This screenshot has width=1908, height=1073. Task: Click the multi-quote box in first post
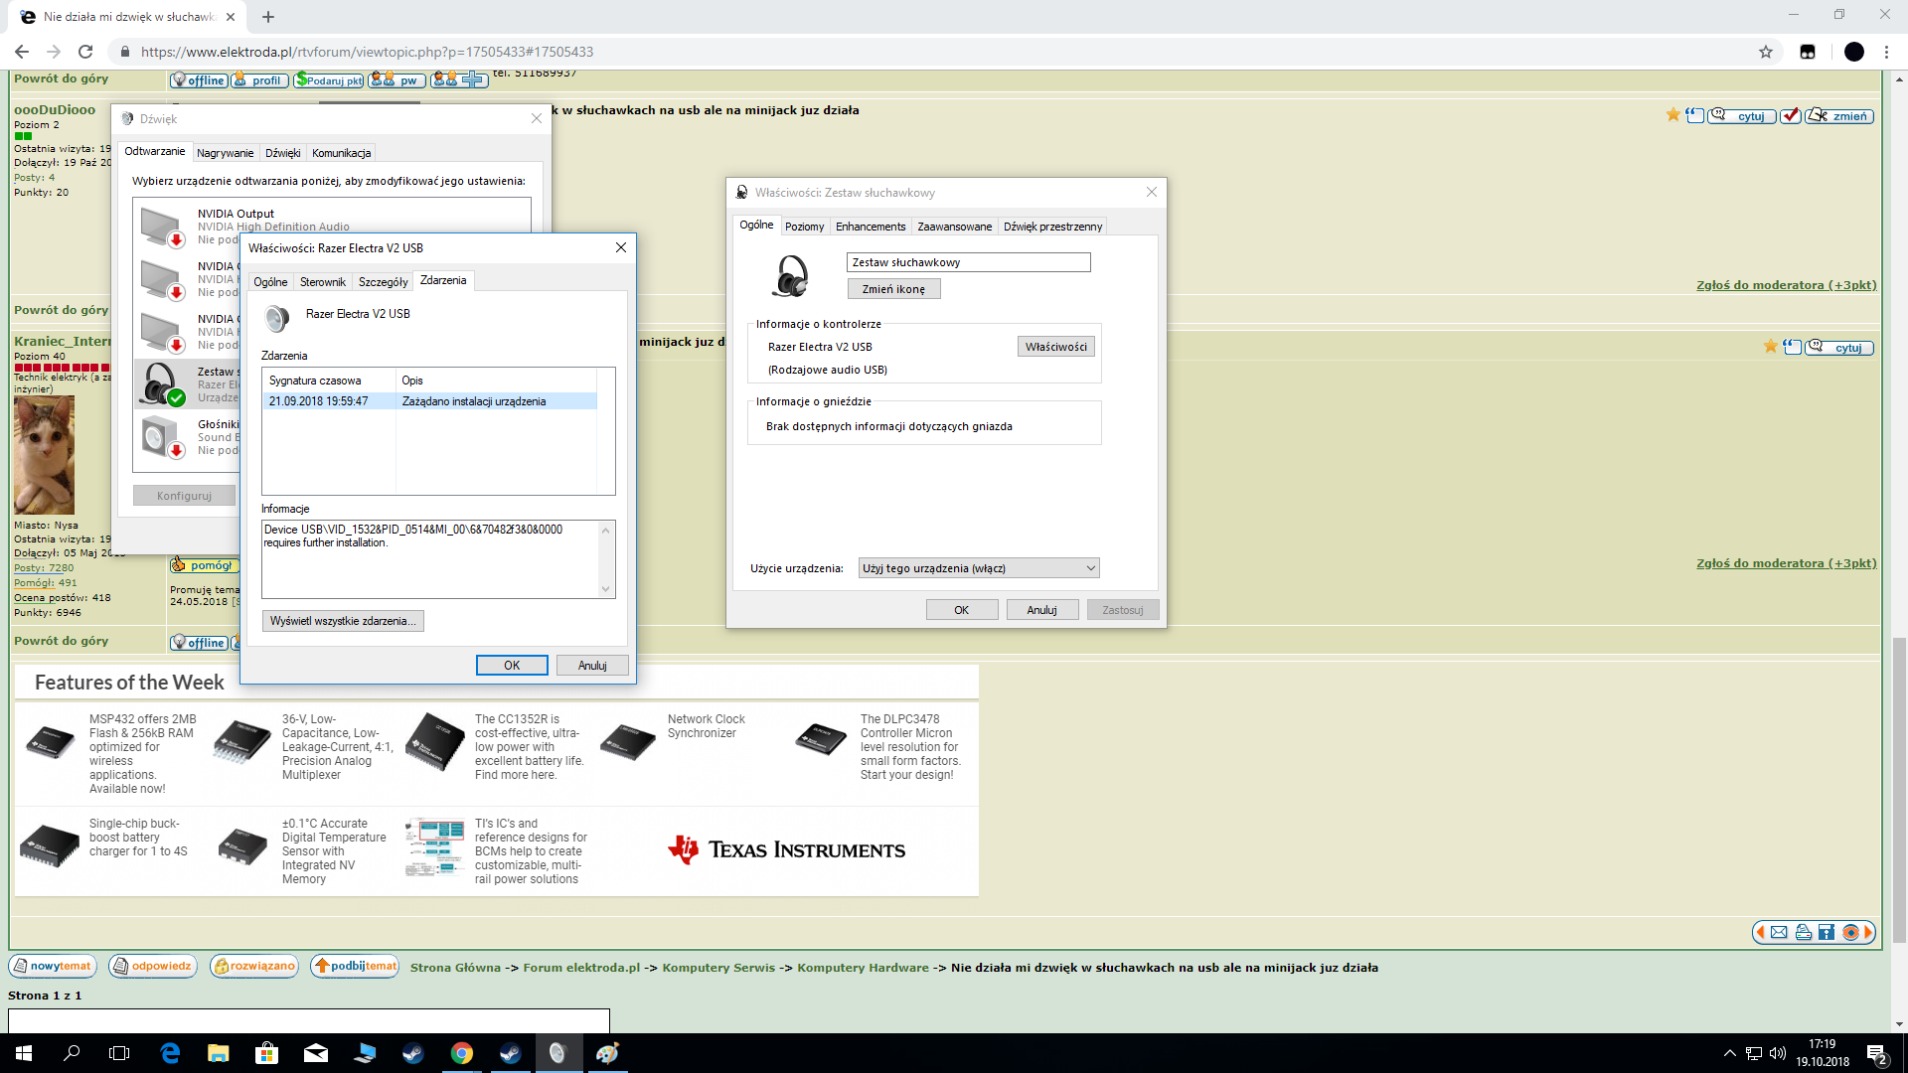[x=1695, y=116]
